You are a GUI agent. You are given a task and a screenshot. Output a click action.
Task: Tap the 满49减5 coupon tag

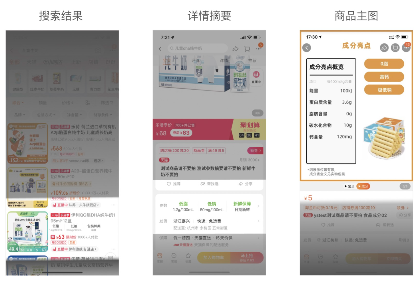click(216, 150)
